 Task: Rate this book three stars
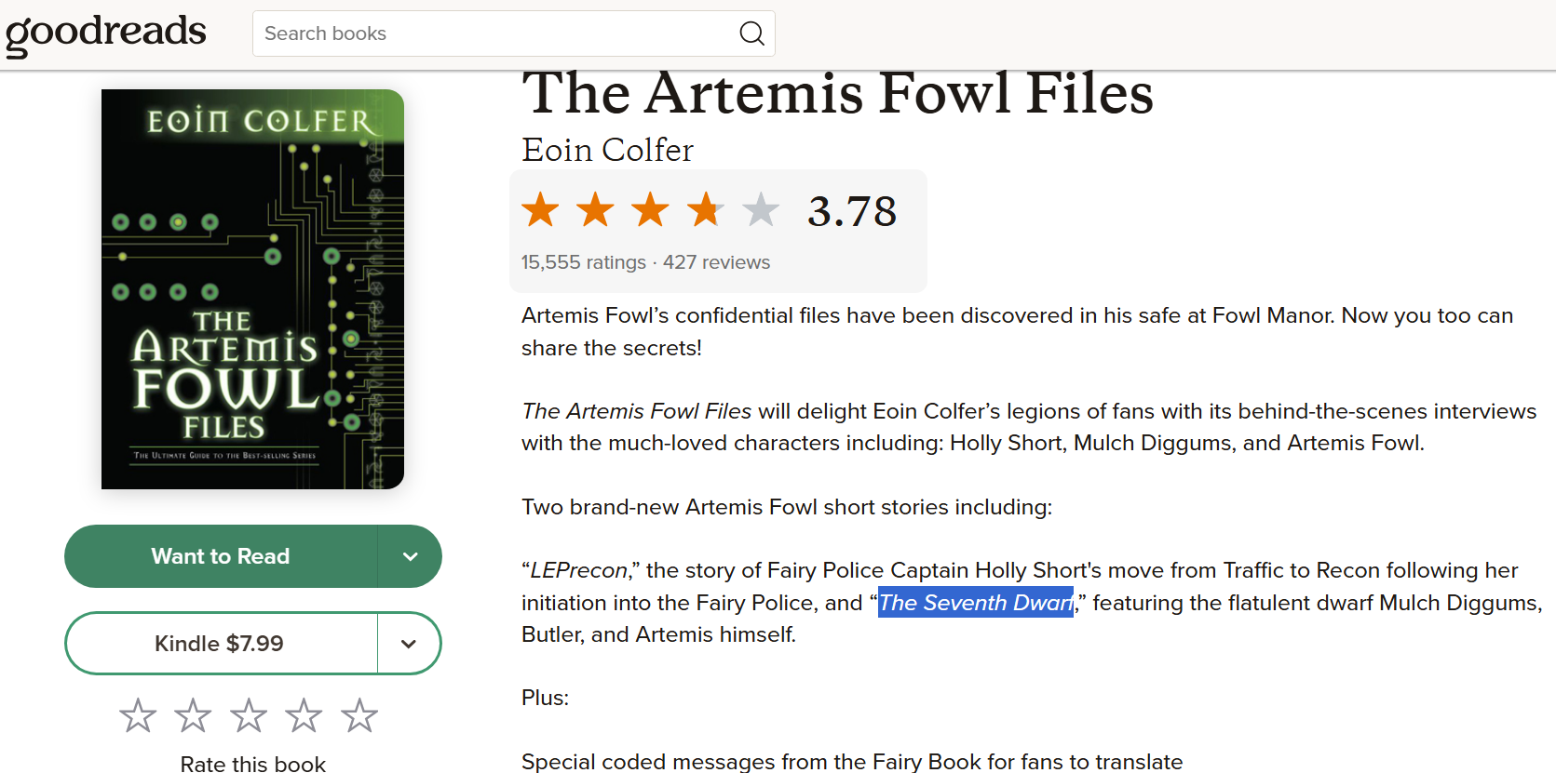[x=249, y=715]
